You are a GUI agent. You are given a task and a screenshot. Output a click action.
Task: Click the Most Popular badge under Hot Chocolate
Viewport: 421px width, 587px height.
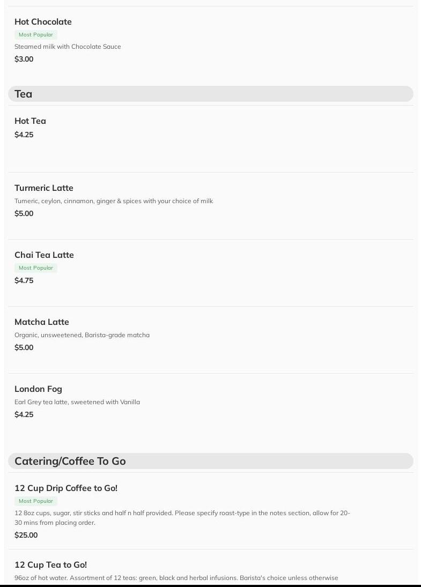36,35
